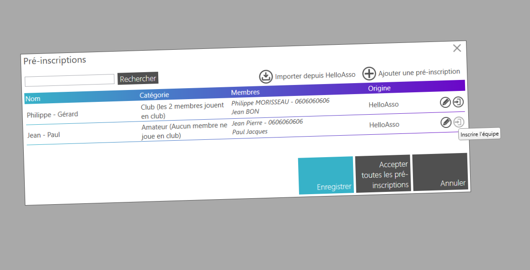Click the Club category cell in first row
Viewport: 530px width, 270px height.
[182, 111]
